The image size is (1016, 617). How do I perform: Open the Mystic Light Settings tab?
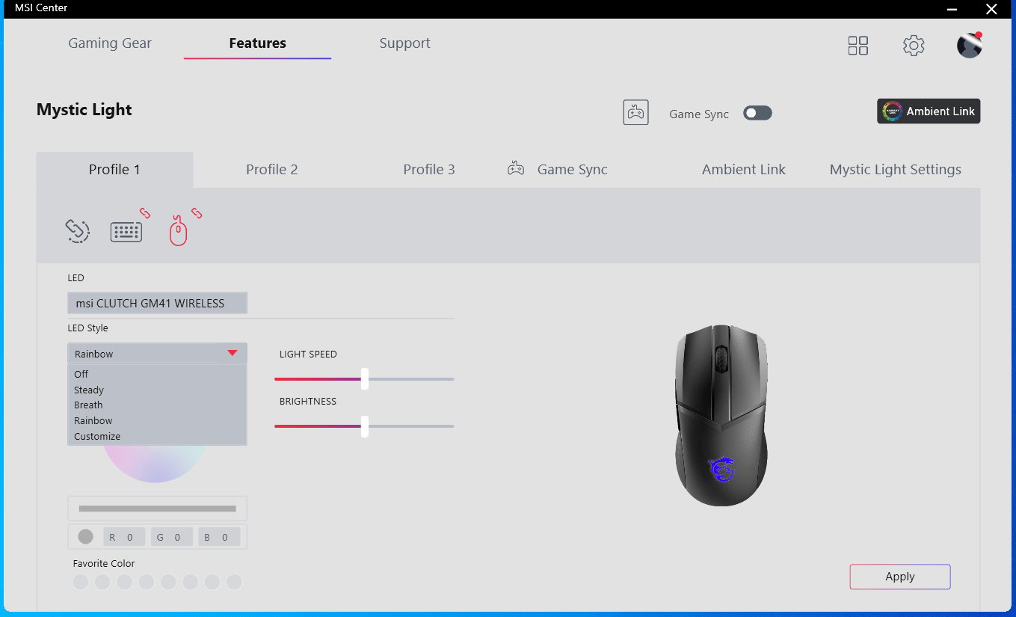click(895, 170)
